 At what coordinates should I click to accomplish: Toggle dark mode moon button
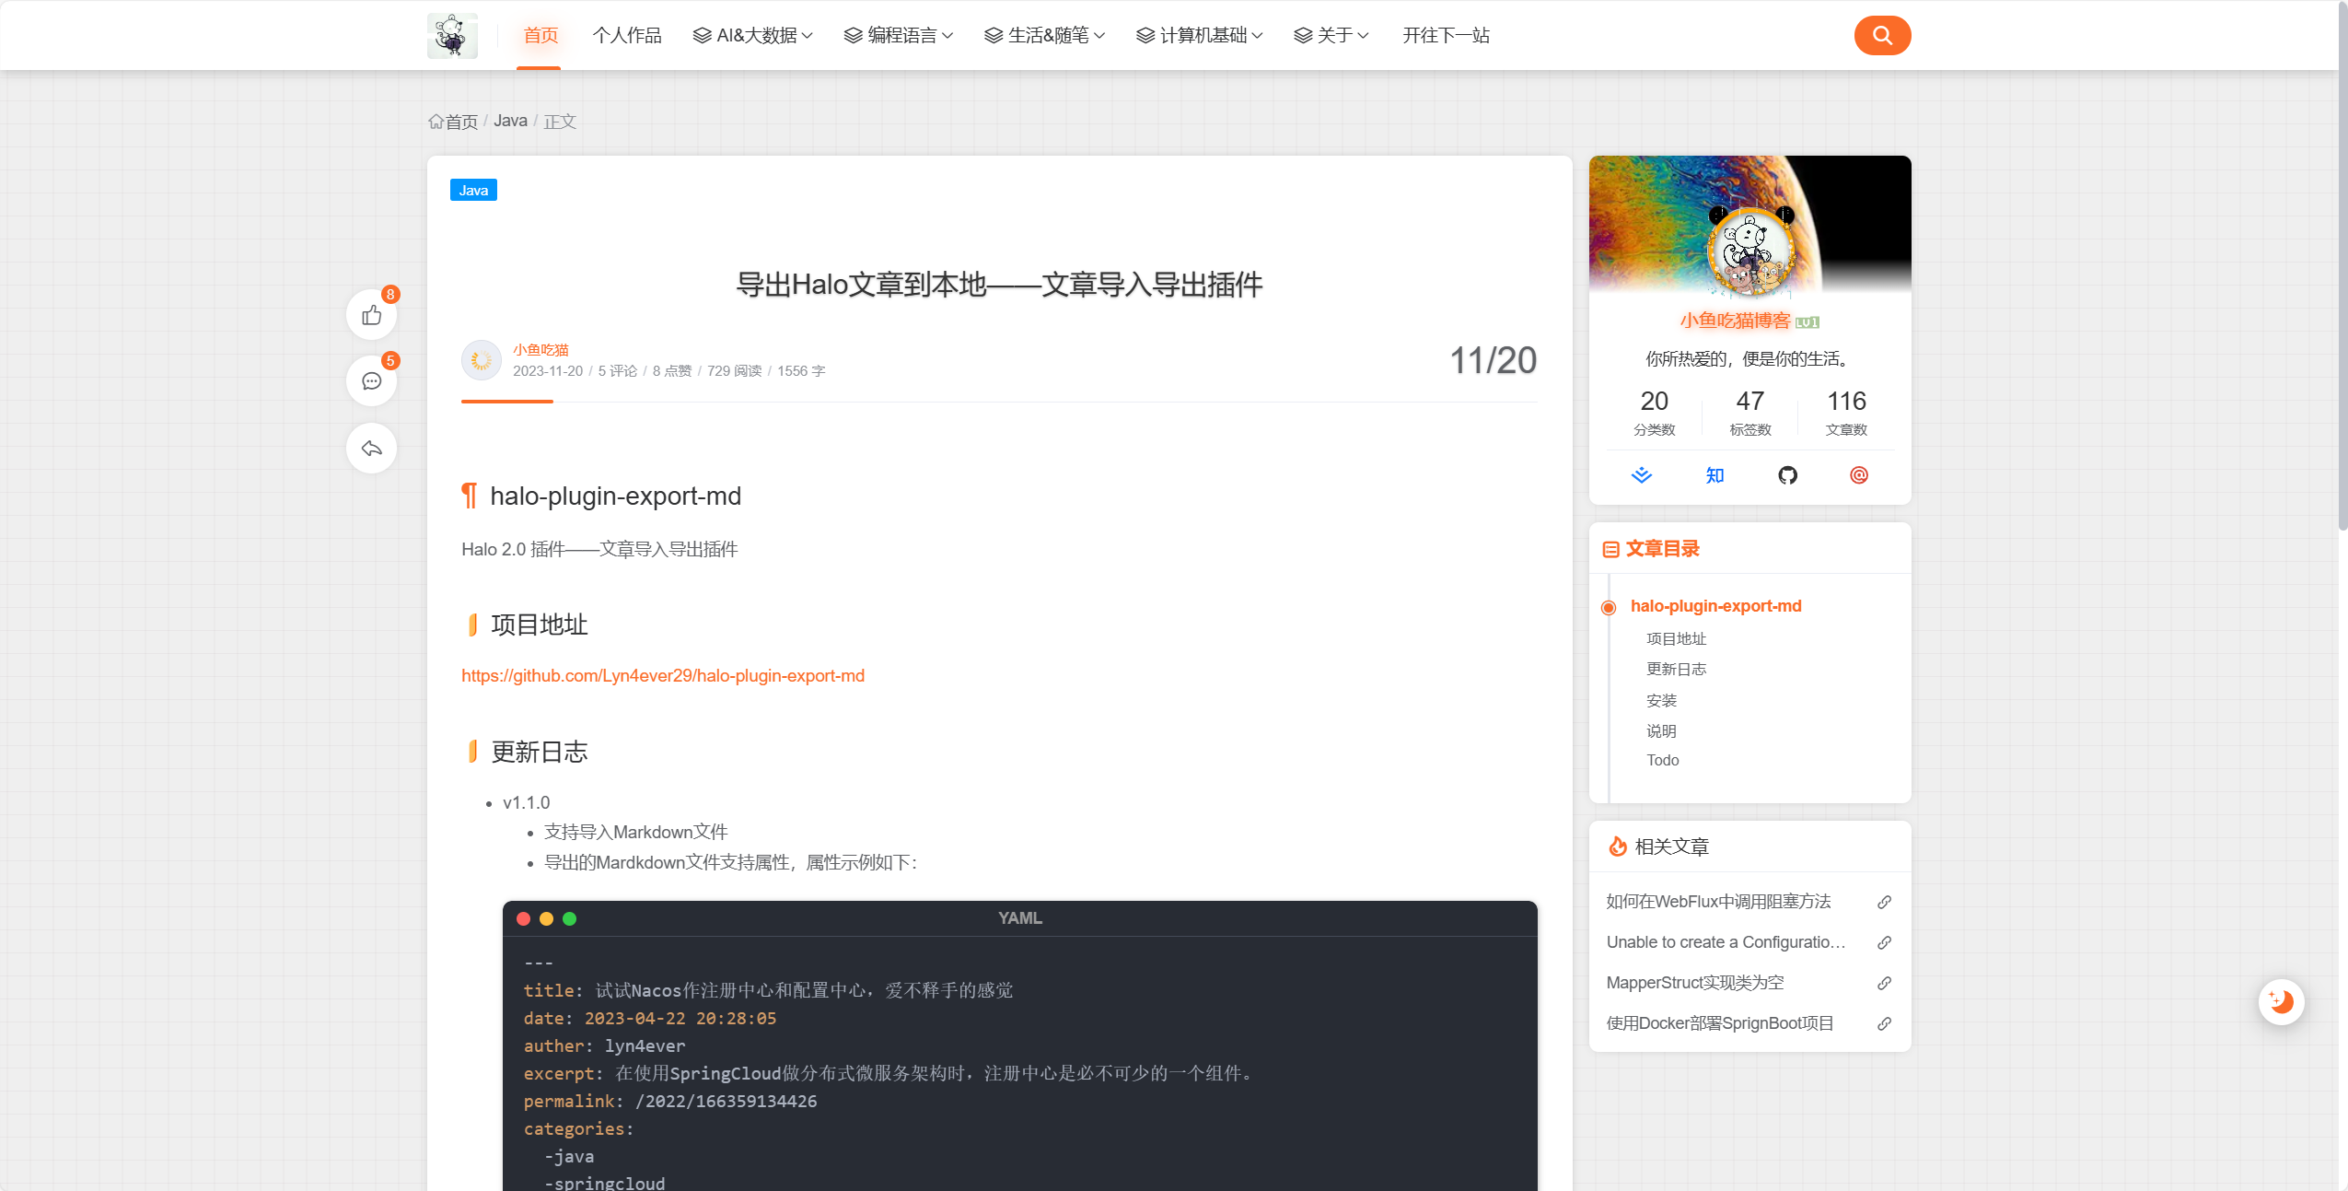[2282, 1001]
